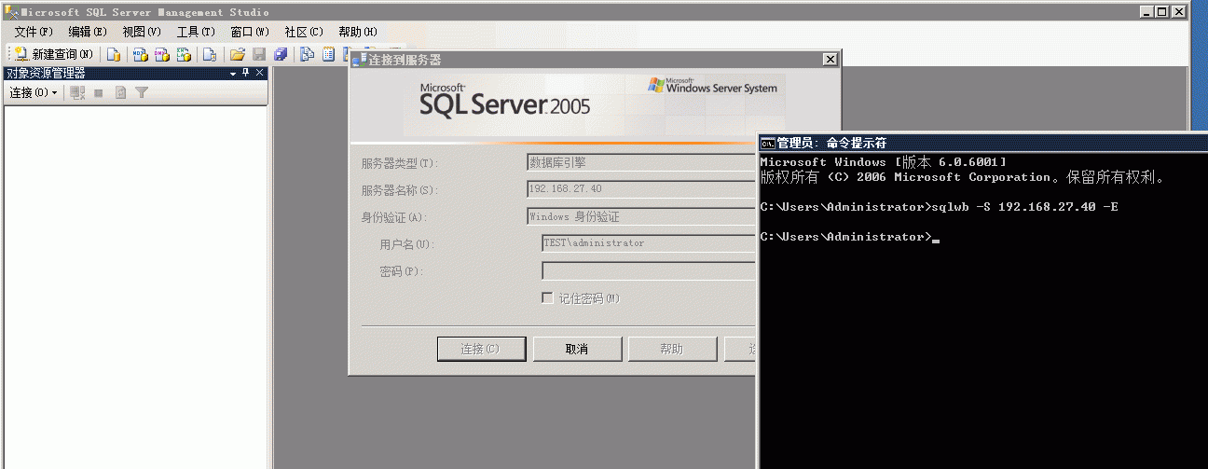
Task: Click the 用户名 field with TEST\administrator
Action: pyautogui.click(x=649, y=243)
